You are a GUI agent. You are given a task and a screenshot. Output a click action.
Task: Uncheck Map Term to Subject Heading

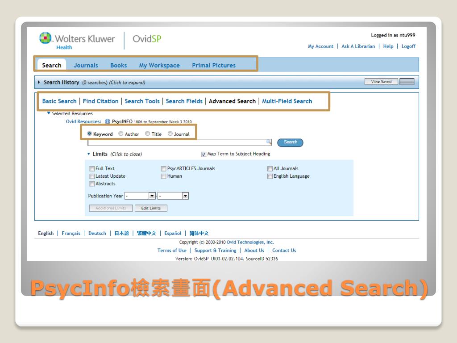pyautogui.click(x=204, y=154)
